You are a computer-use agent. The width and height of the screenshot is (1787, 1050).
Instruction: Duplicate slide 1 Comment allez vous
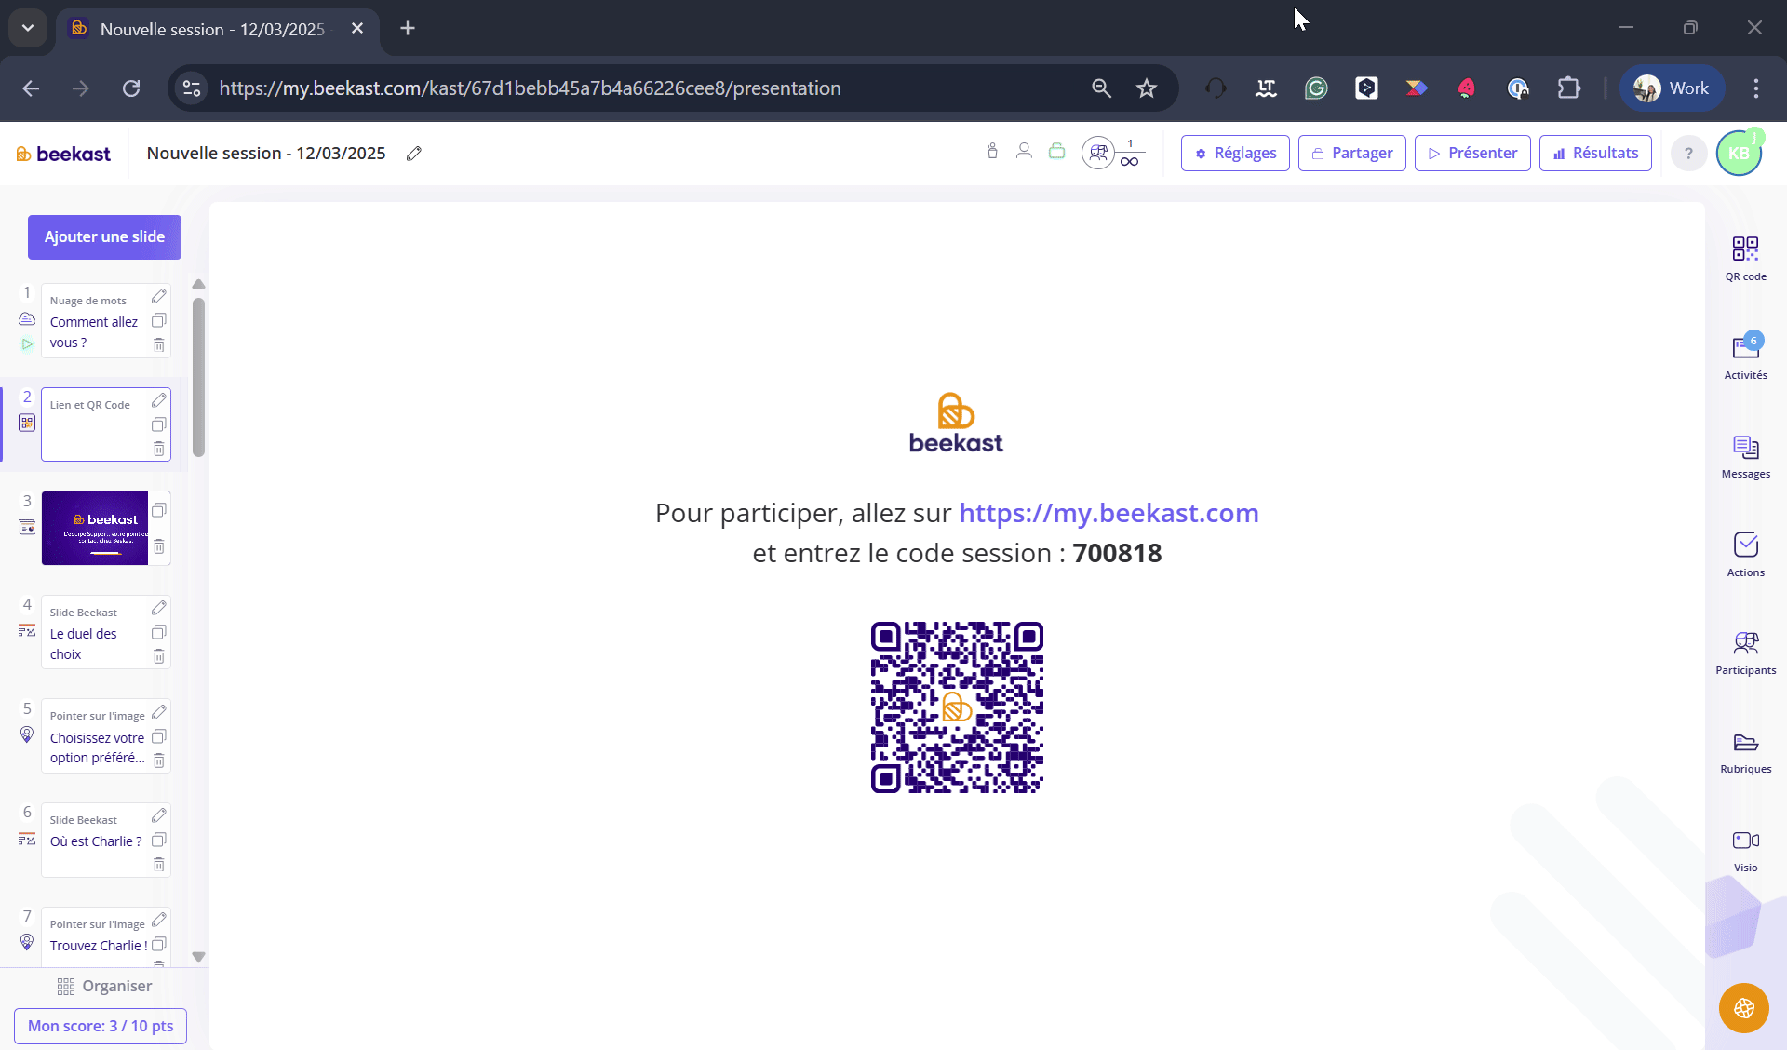tap(159, 321)
